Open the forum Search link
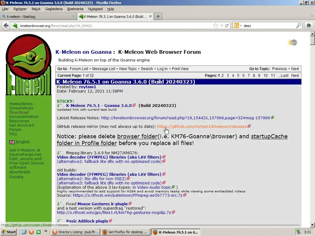 147,69
